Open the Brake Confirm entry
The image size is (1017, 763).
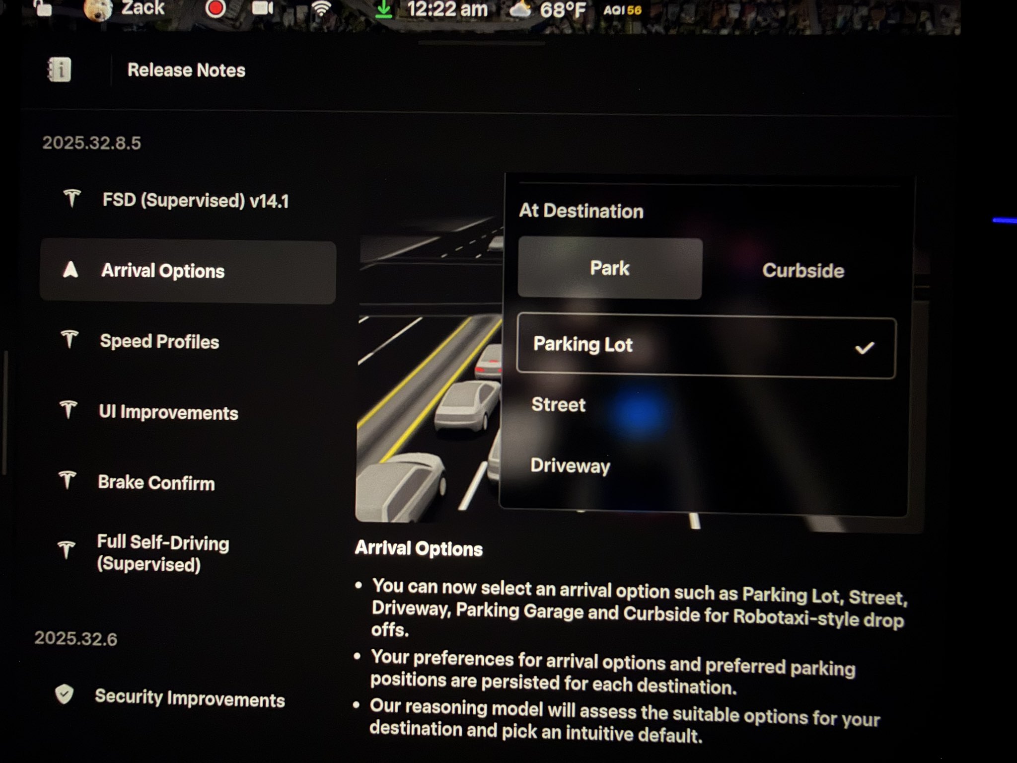click(x=156, y=483)
